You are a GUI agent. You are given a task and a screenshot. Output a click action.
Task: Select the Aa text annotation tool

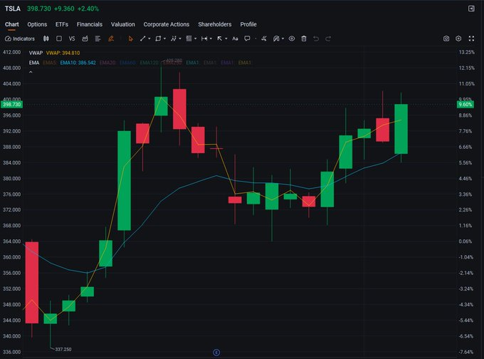(x=235, y=38)
